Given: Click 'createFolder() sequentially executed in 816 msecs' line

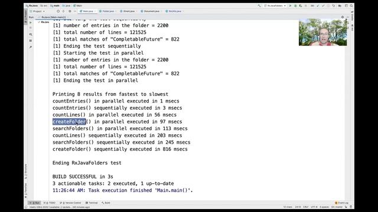Looking at the screenshot, I should 120,149.
